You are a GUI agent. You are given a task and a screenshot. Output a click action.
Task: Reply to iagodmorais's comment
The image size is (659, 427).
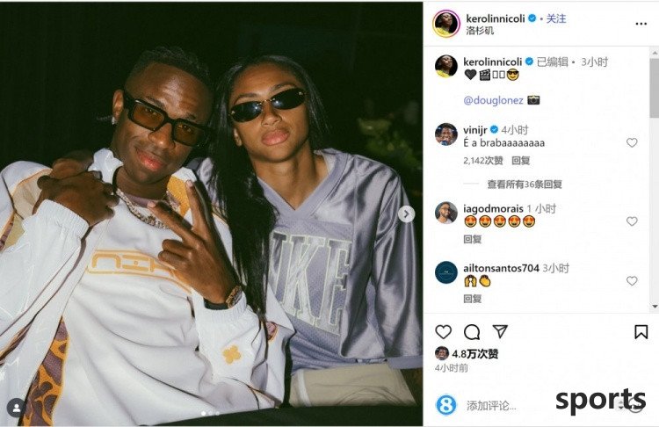(473, 239)
